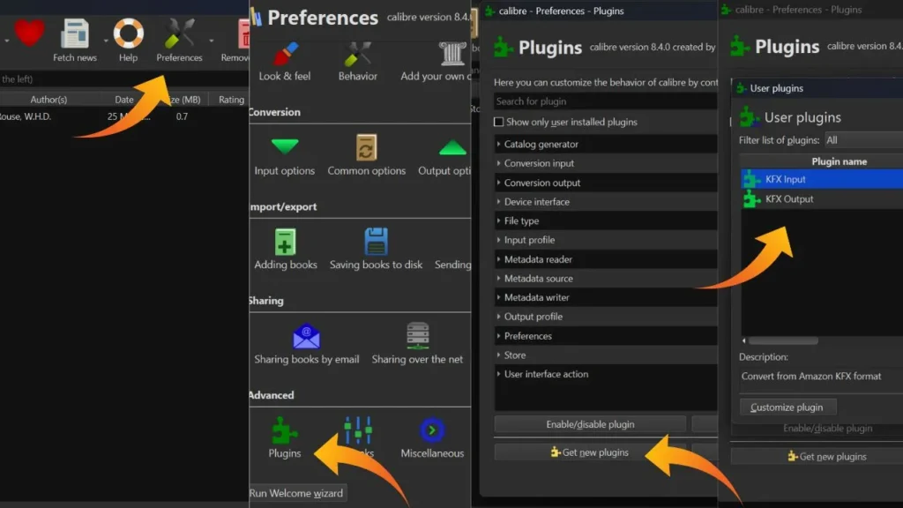Viewport: 903px width, 508px height.
Task: Open Sharing books by email
Action: 306,345
